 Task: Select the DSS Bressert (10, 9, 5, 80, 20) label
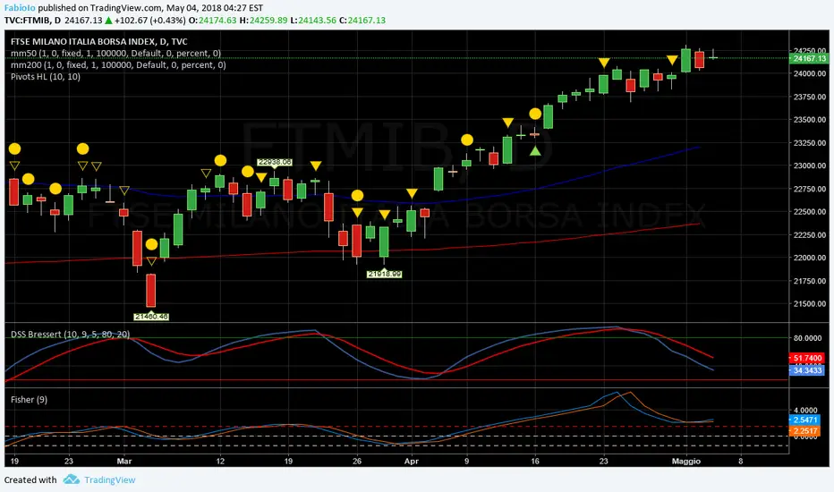[70, 334]
